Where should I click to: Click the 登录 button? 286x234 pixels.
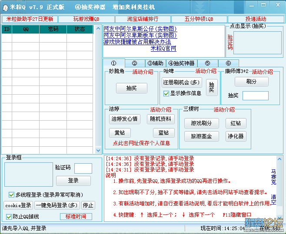(73, 181)
